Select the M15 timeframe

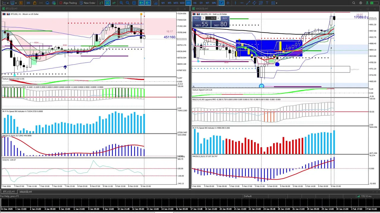[x=176, y=3]
